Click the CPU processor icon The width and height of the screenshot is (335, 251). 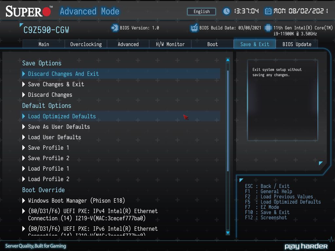pos(268,28)
